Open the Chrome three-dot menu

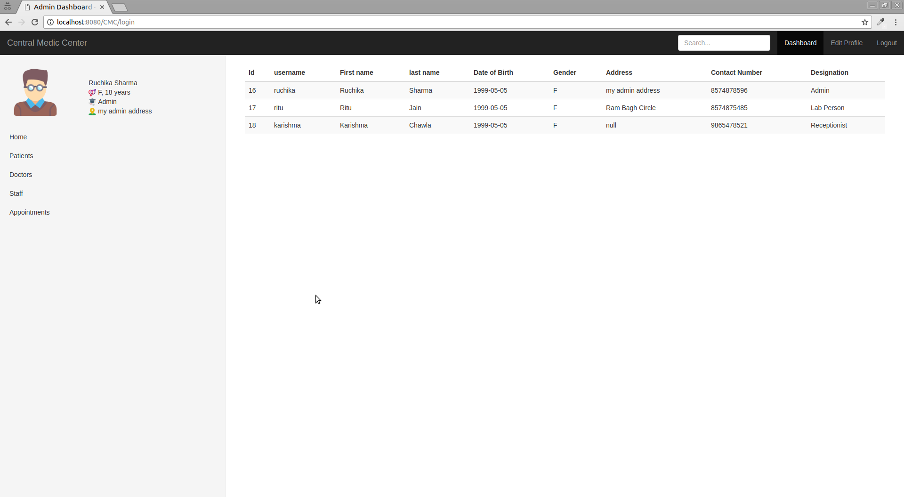coord(896,22)
